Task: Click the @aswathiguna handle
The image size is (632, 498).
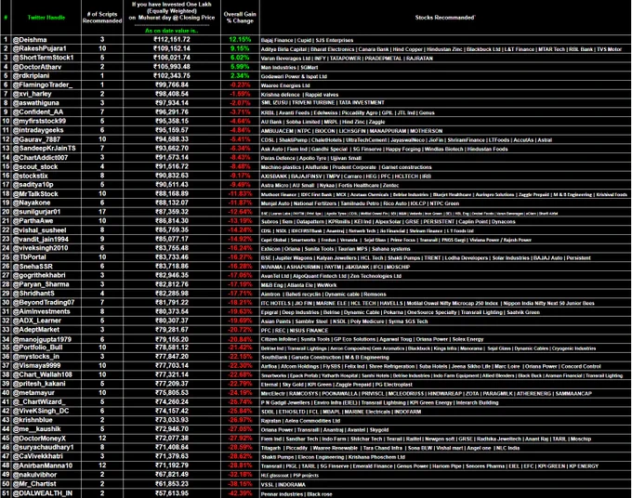Action: pos(36,103)
